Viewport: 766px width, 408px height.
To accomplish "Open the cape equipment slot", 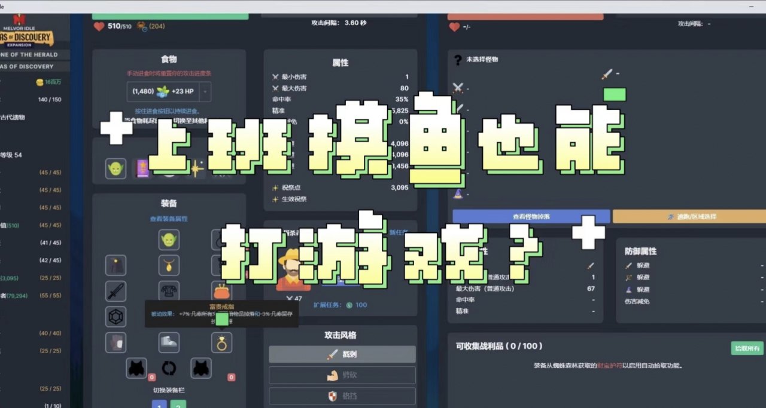I will tap(116, 265).
